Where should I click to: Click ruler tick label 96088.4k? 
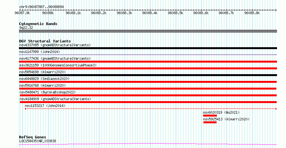click(x=150, y=13)
